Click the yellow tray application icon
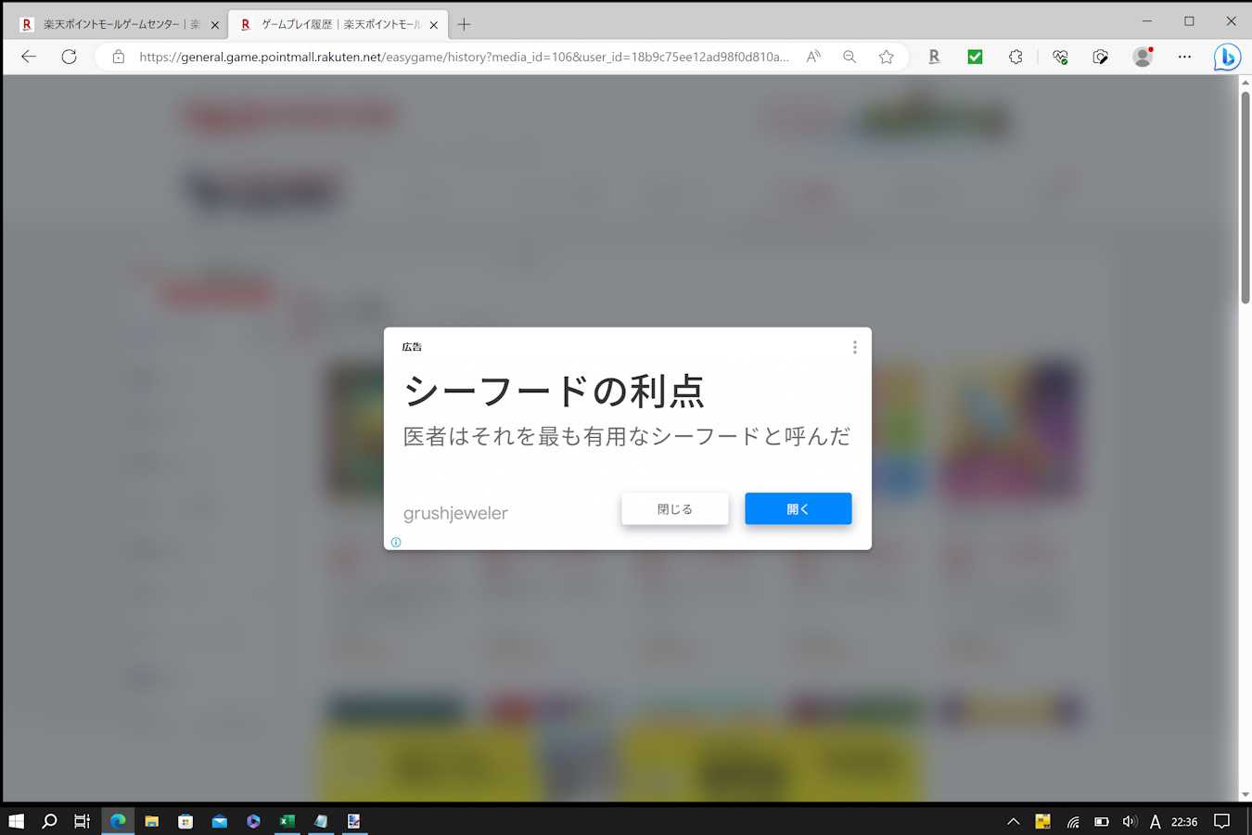 tap(1042, 821)
